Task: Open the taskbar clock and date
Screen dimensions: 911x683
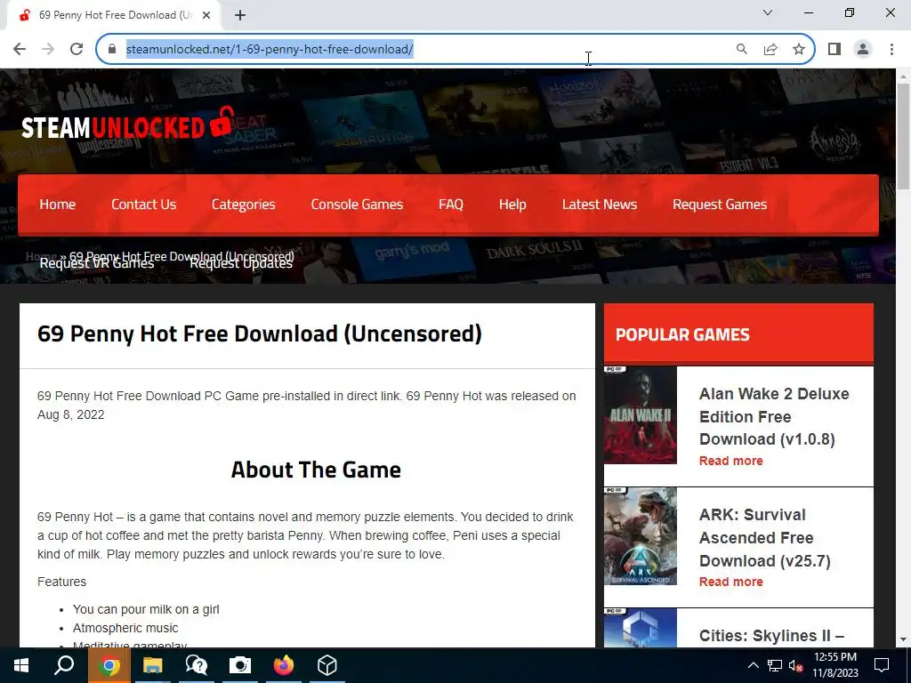Action: tap(835, 665)
